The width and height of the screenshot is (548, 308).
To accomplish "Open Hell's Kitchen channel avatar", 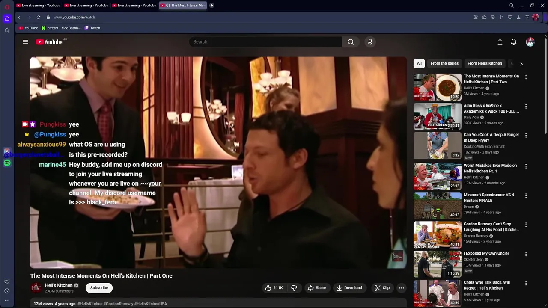I will (36, 288).
